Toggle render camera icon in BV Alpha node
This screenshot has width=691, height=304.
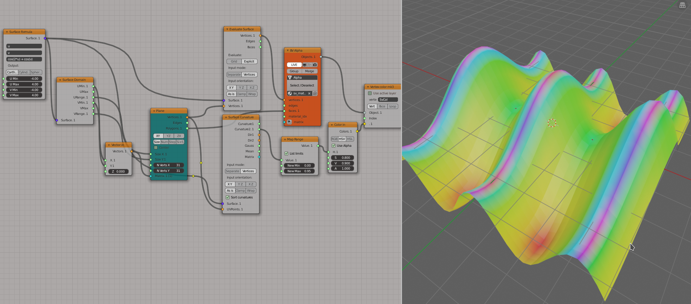click(315, 65)
